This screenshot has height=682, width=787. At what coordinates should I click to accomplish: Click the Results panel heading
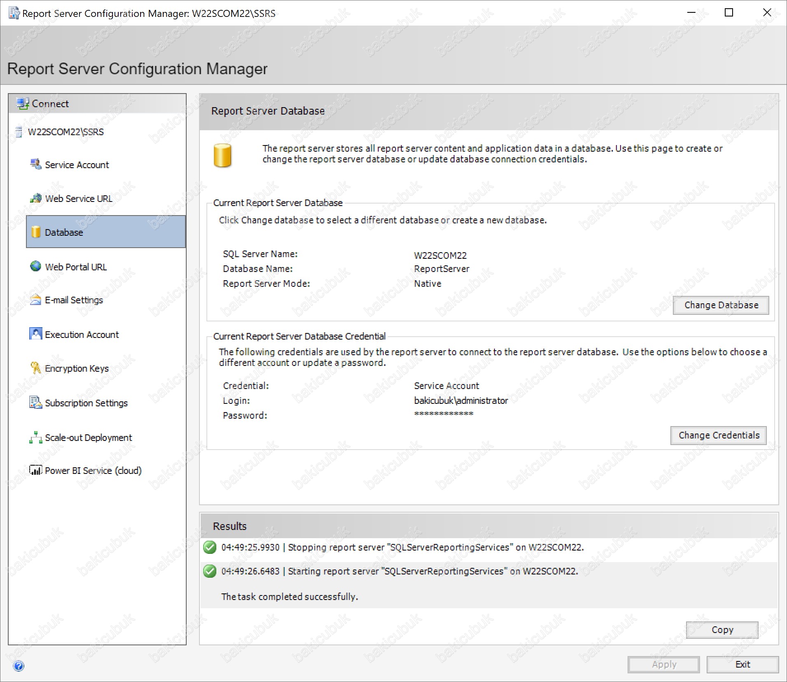[230, 527]
